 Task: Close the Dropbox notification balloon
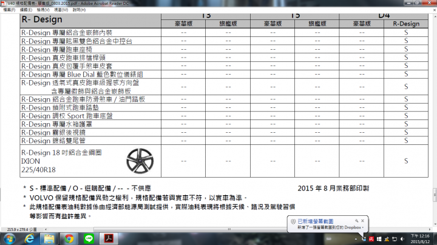362,221
